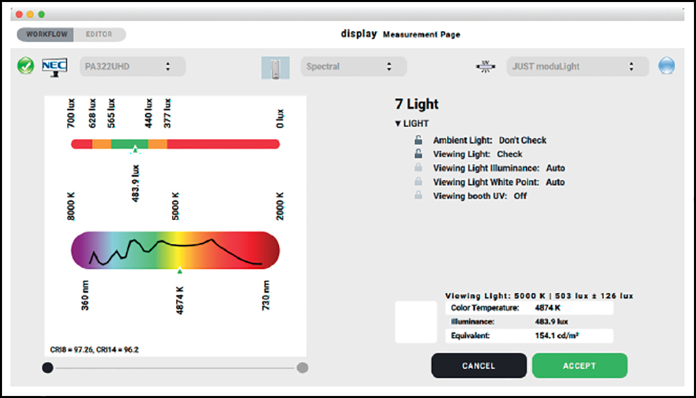The height and width of the screenshot is (398, 696).
Task: Click the NEC monitor icon
Action: (54, 67)
